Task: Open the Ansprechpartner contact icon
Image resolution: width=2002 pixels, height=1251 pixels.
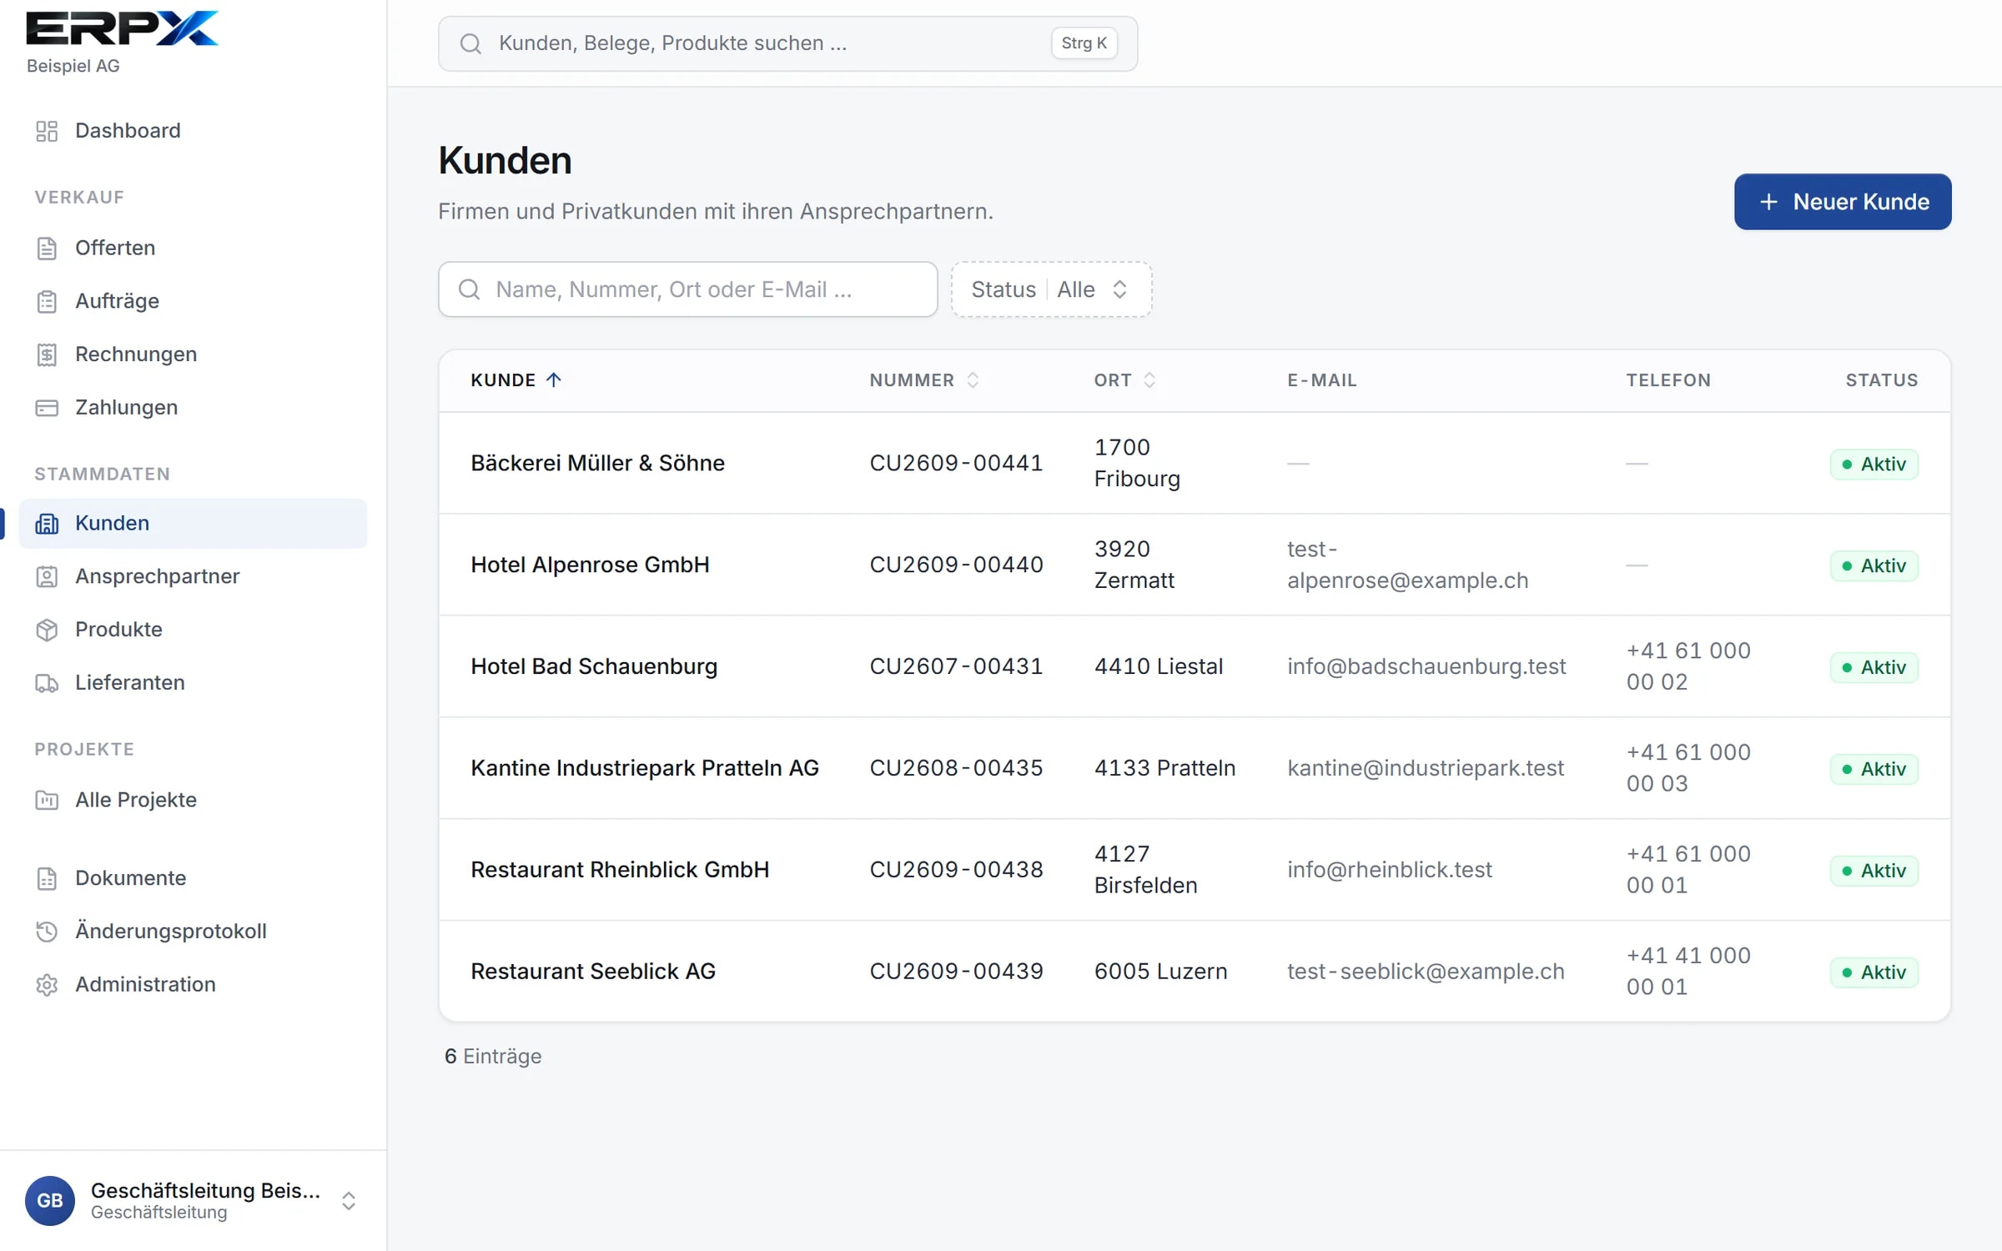Action: 47,576
